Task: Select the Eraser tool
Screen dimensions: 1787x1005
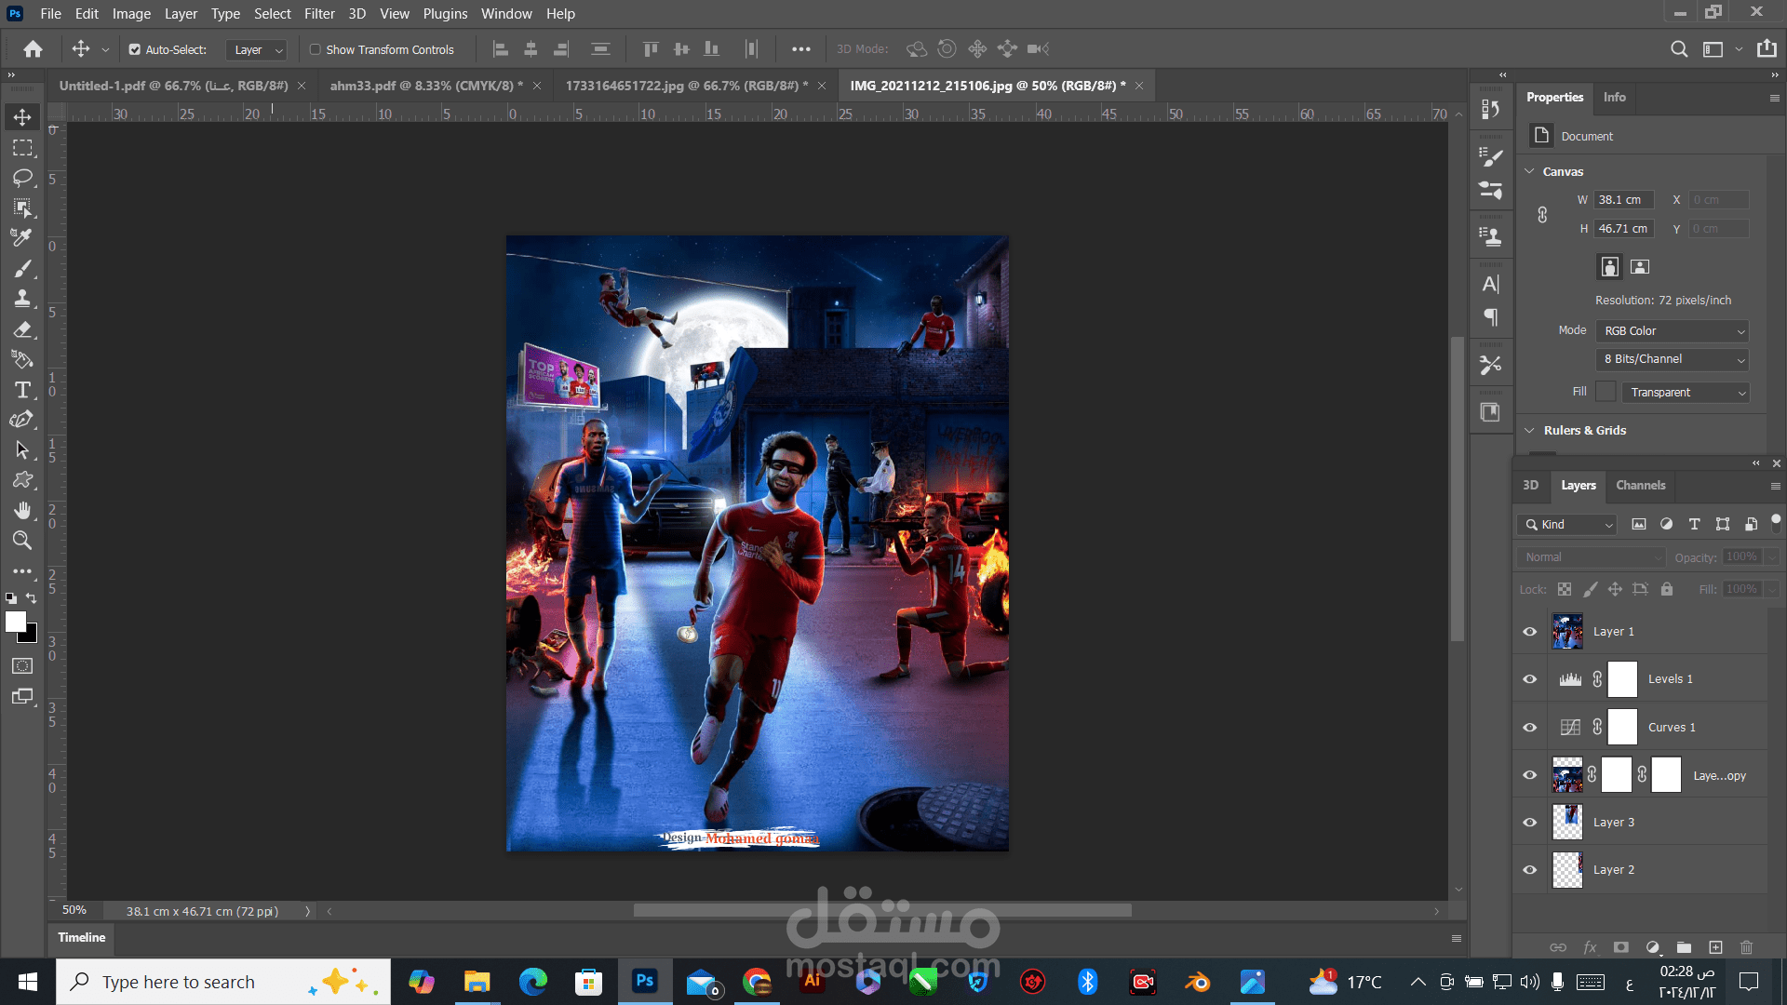Action: tap(22, 329)
